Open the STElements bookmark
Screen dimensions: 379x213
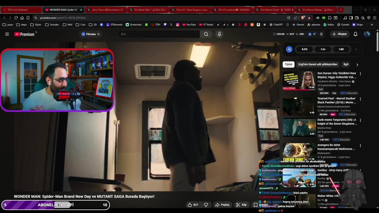[x=114, y=25]
